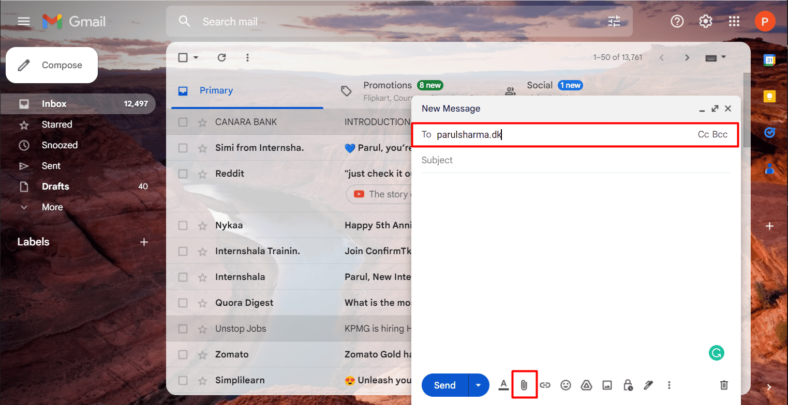Open inbox toolbar More options menu
Screen dimensions: 788x405
tap(247, 57)
